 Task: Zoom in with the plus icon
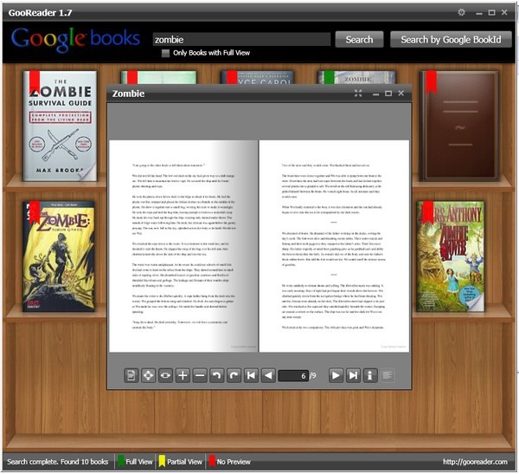183,375
